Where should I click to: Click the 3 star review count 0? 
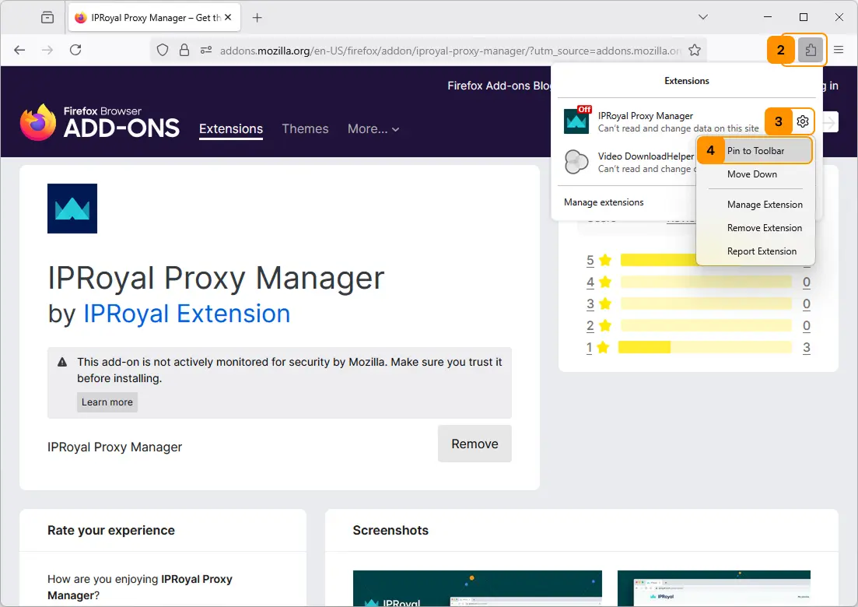[807, 304]
